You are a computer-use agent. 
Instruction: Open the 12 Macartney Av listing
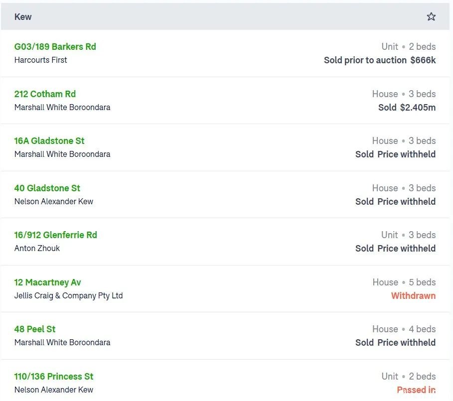[47, 282]
